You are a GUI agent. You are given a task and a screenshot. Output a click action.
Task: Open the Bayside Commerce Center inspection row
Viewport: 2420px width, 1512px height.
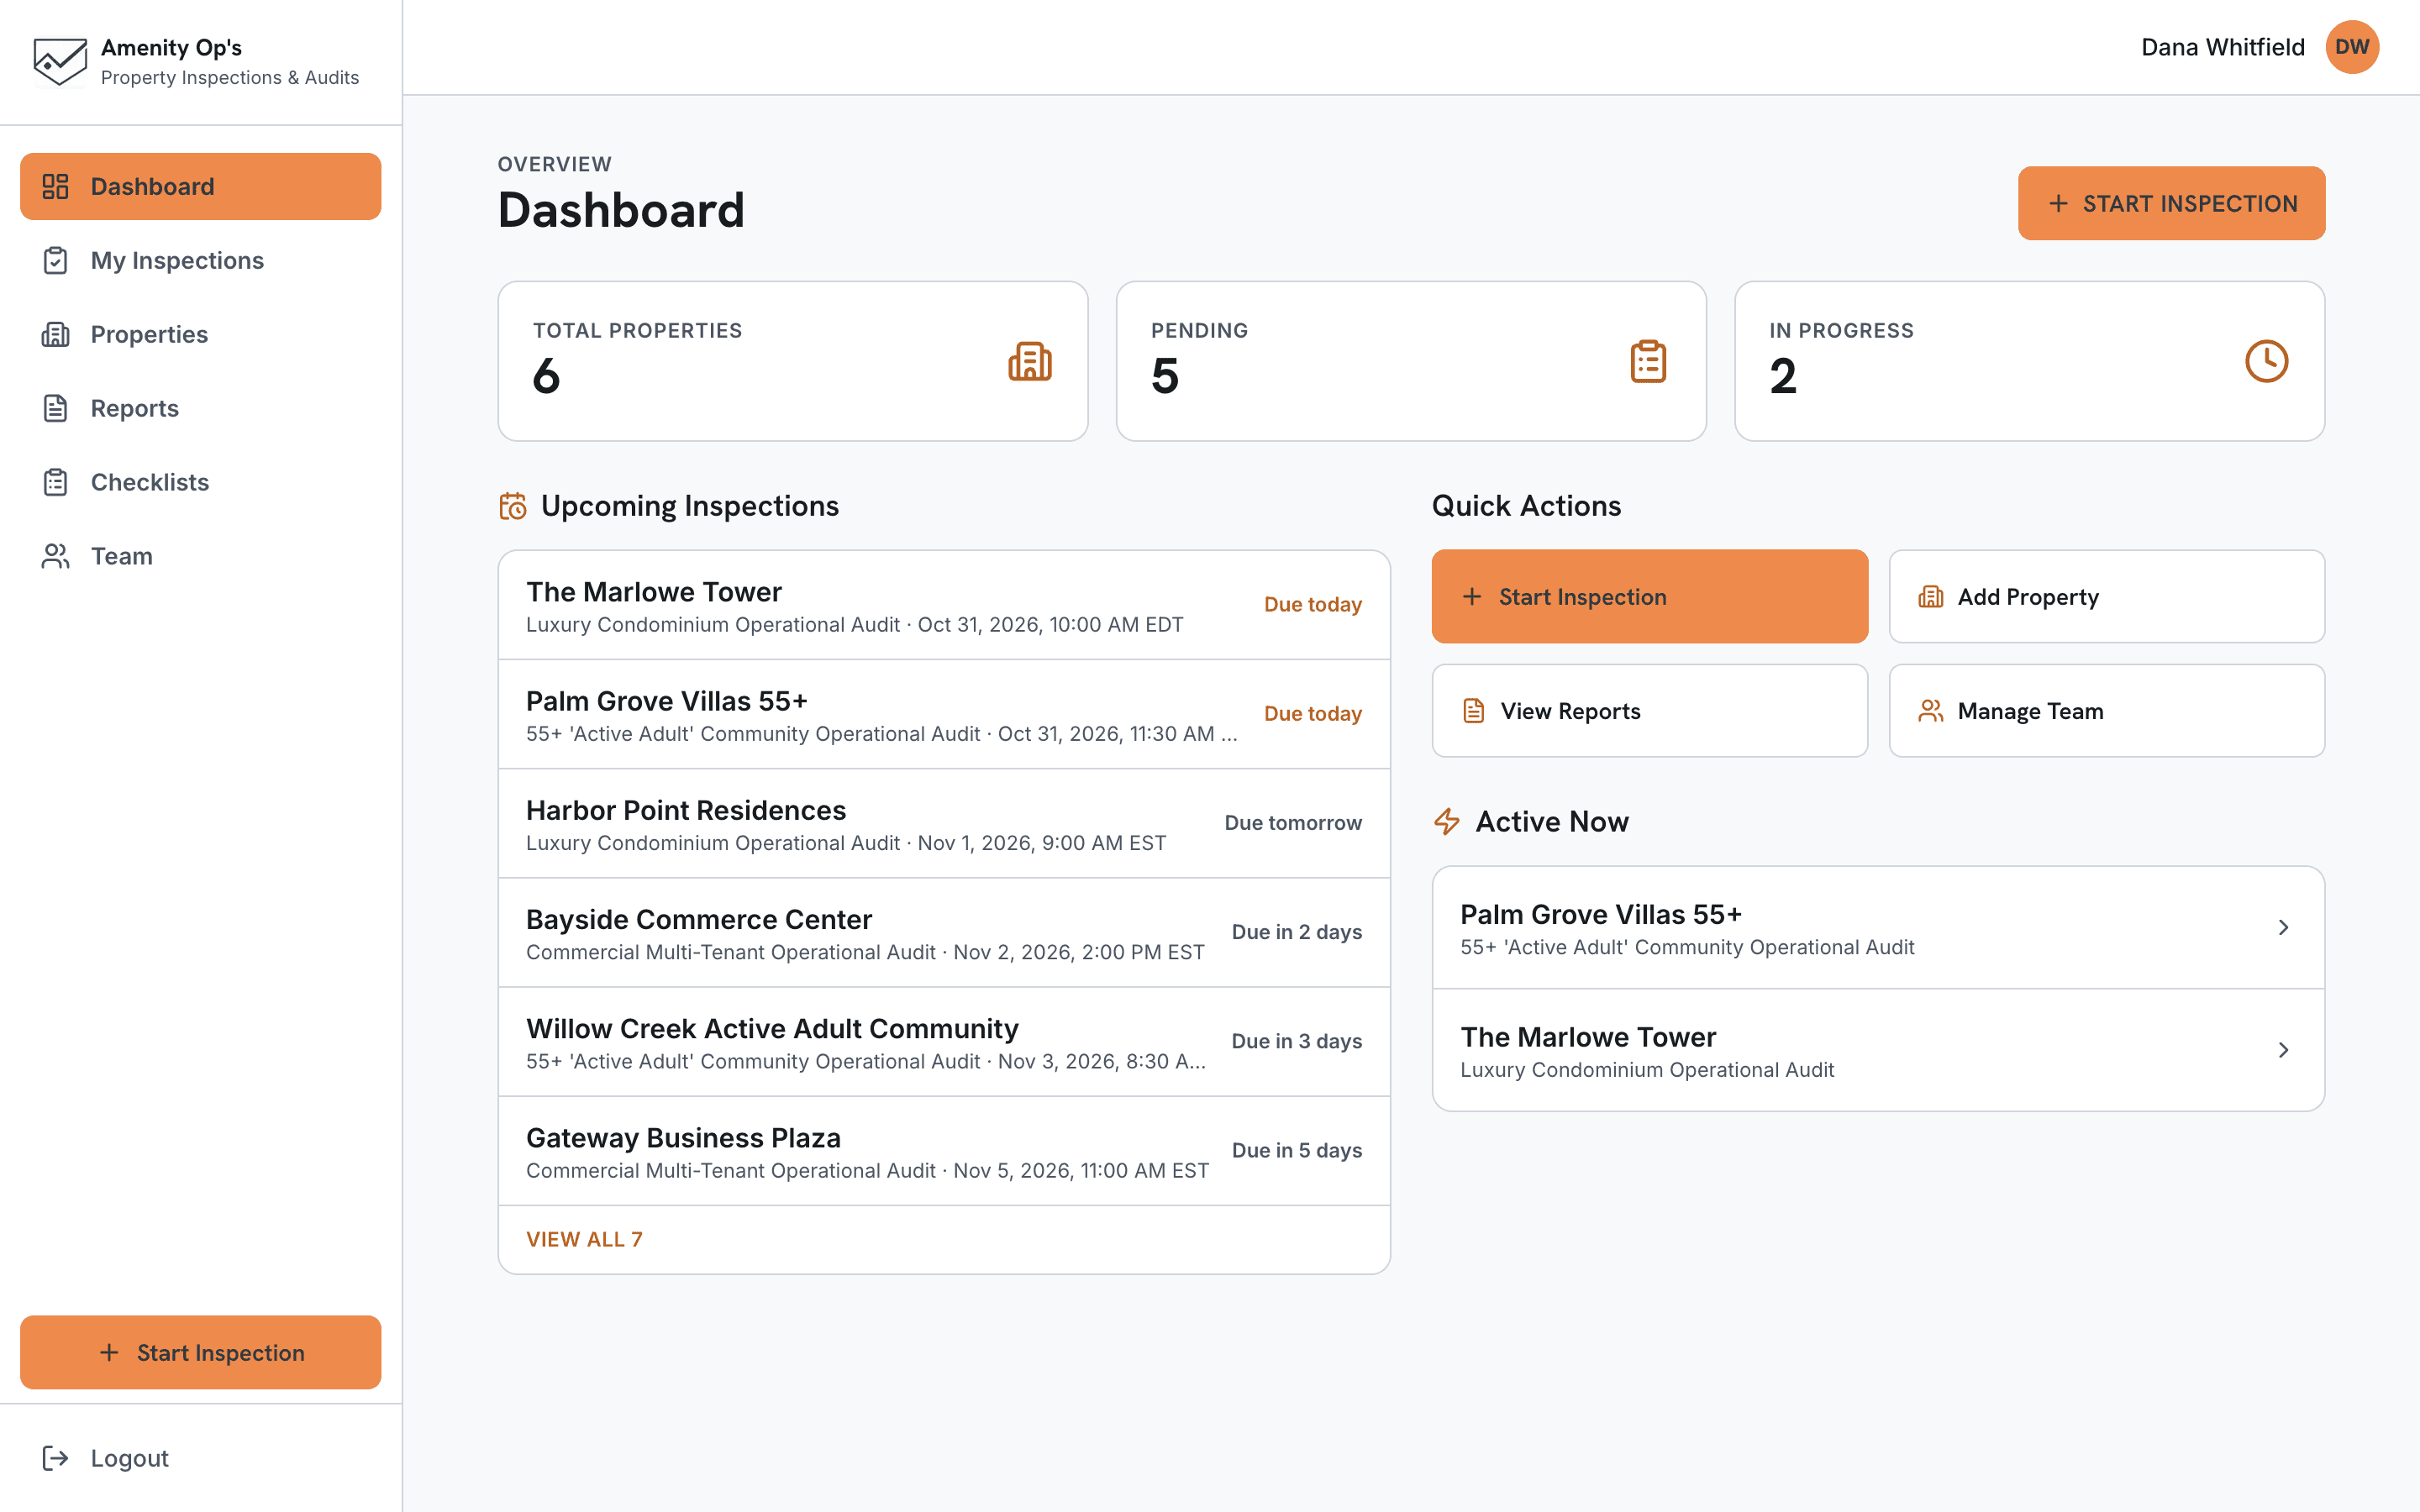[x=944, y=933]
